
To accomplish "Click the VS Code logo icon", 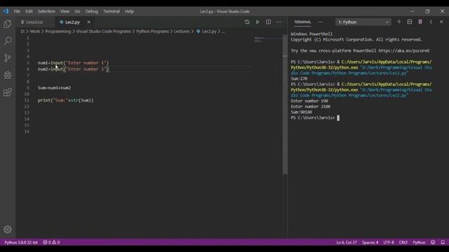I will pos(6,11).
